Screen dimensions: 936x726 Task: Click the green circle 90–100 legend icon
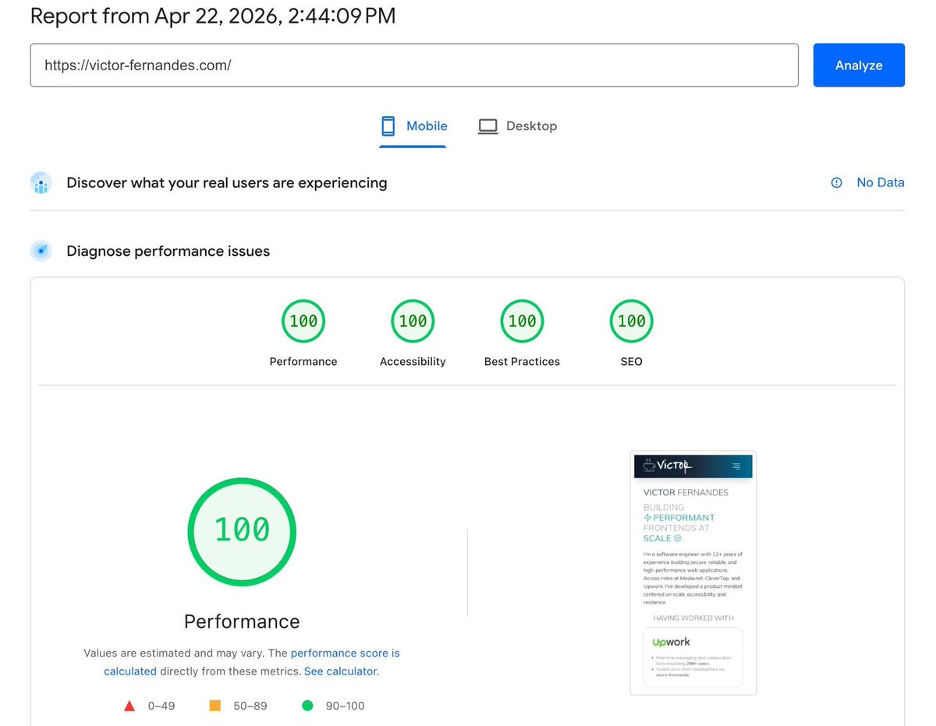tap(307, 706)
